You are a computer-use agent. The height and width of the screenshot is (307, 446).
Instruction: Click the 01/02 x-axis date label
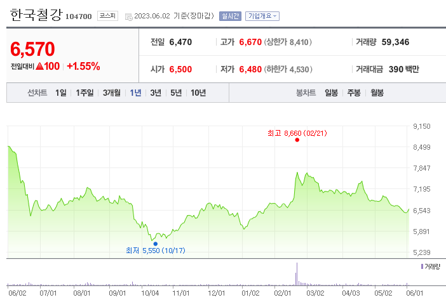[250, 293]
